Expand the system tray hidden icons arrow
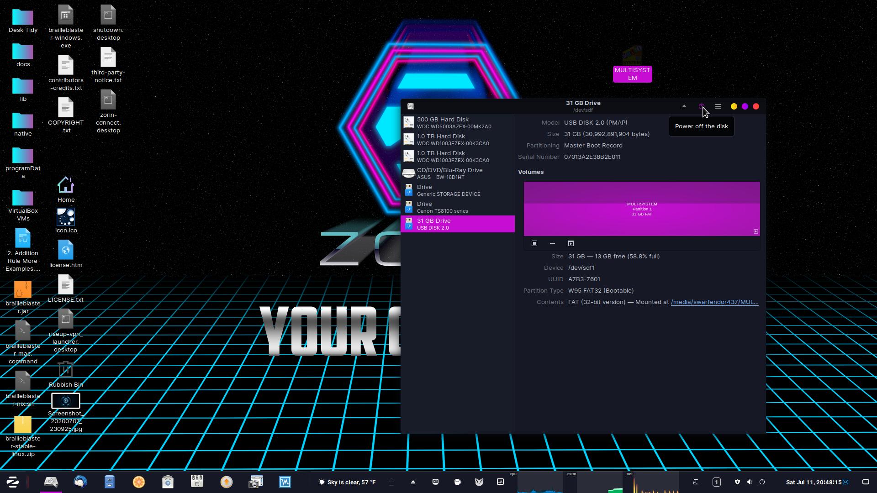 pos(413,482)
